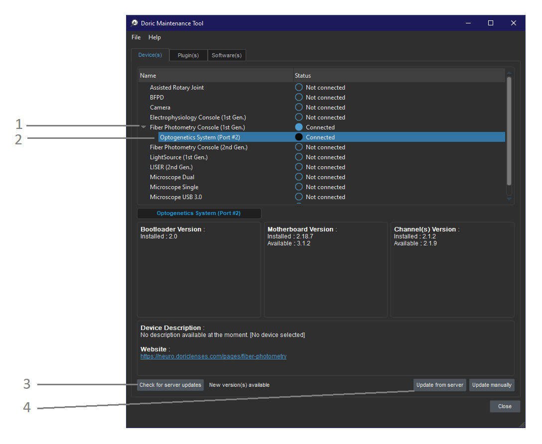This screenshot has width=542, height=444.
Task: Click the scrollbar up arrow in device list
Action: coord(509,73)
